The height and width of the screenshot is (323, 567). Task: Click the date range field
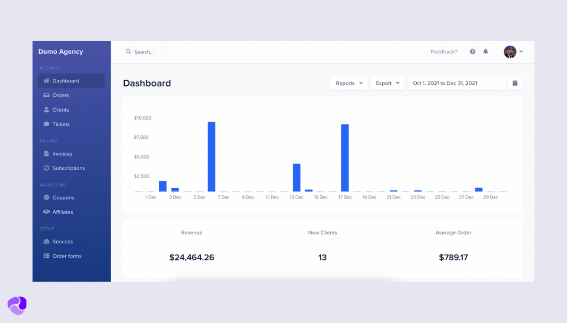pyautogui.click(x=456, y=83)
